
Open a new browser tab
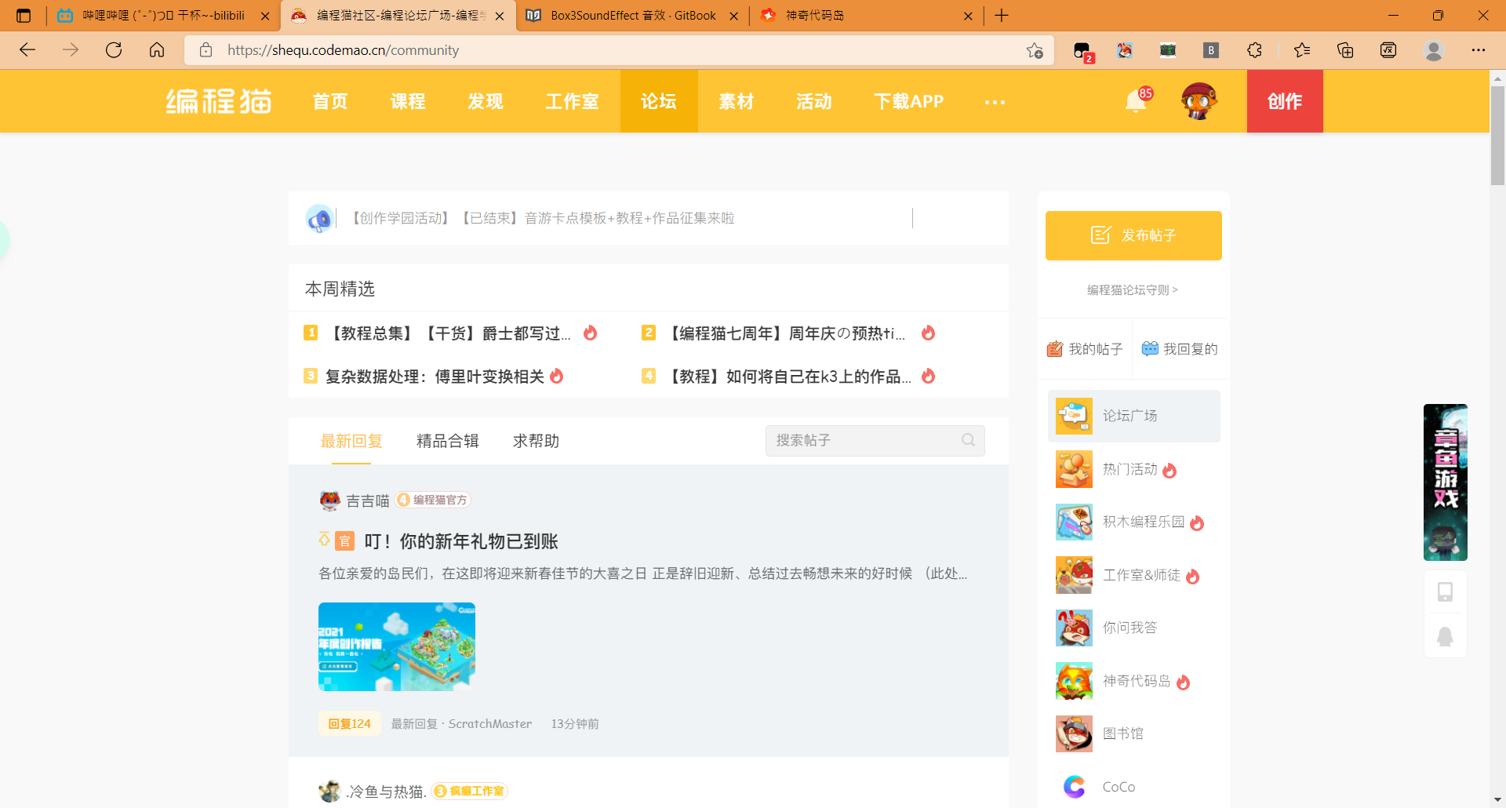click(1002, 16)
